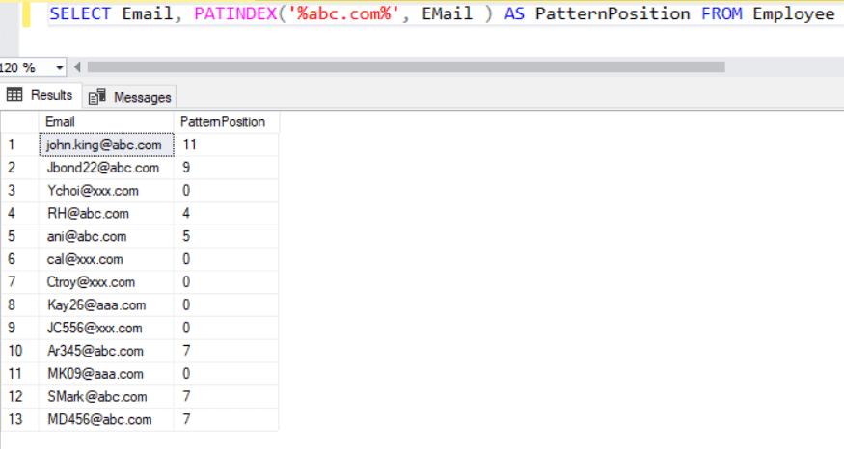Click the blank top-left corner cell of the grid
The image size is (844, 449).
pos(19,121)
